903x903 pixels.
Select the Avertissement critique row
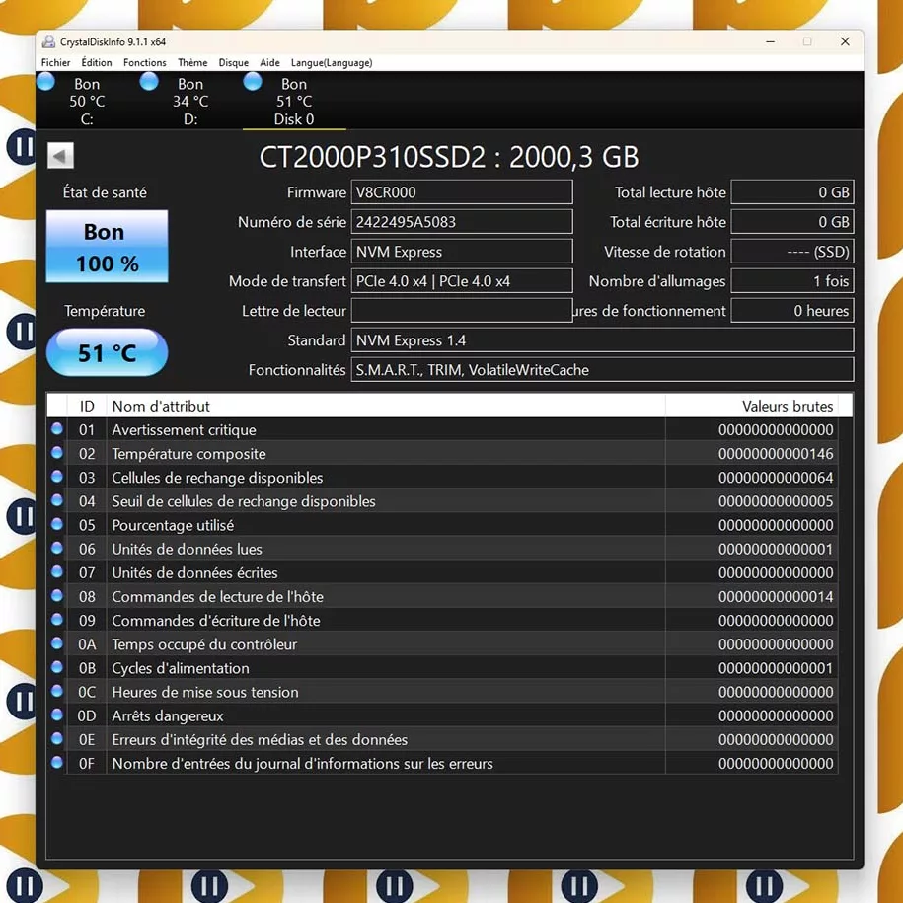point(442,429)
